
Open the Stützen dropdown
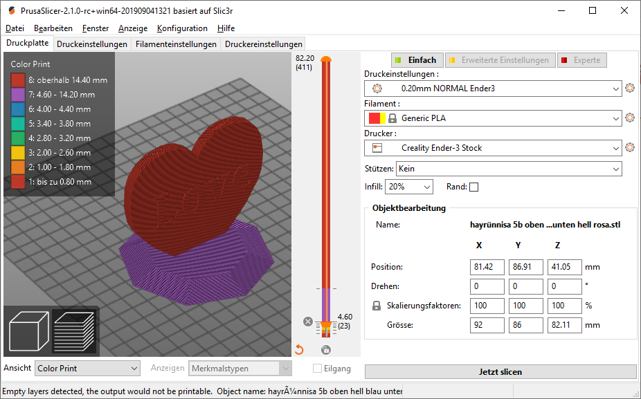[x=509, y=169]
